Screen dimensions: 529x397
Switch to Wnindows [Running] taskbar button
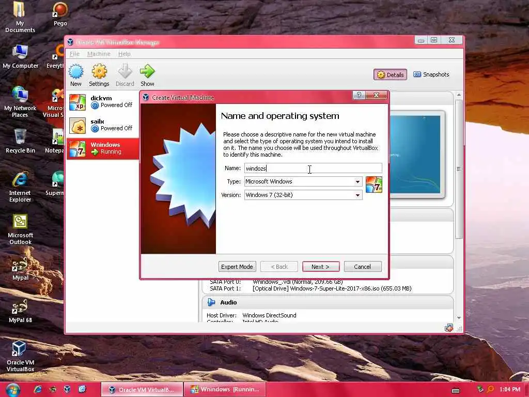[x=225, y=390]
